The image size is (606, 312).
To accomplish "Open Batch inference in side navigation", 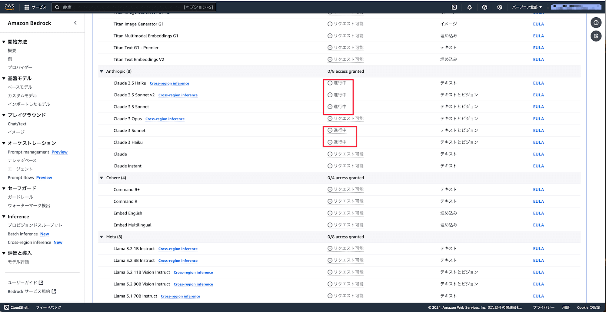I will pyautogui.click(x=23, y=234).
